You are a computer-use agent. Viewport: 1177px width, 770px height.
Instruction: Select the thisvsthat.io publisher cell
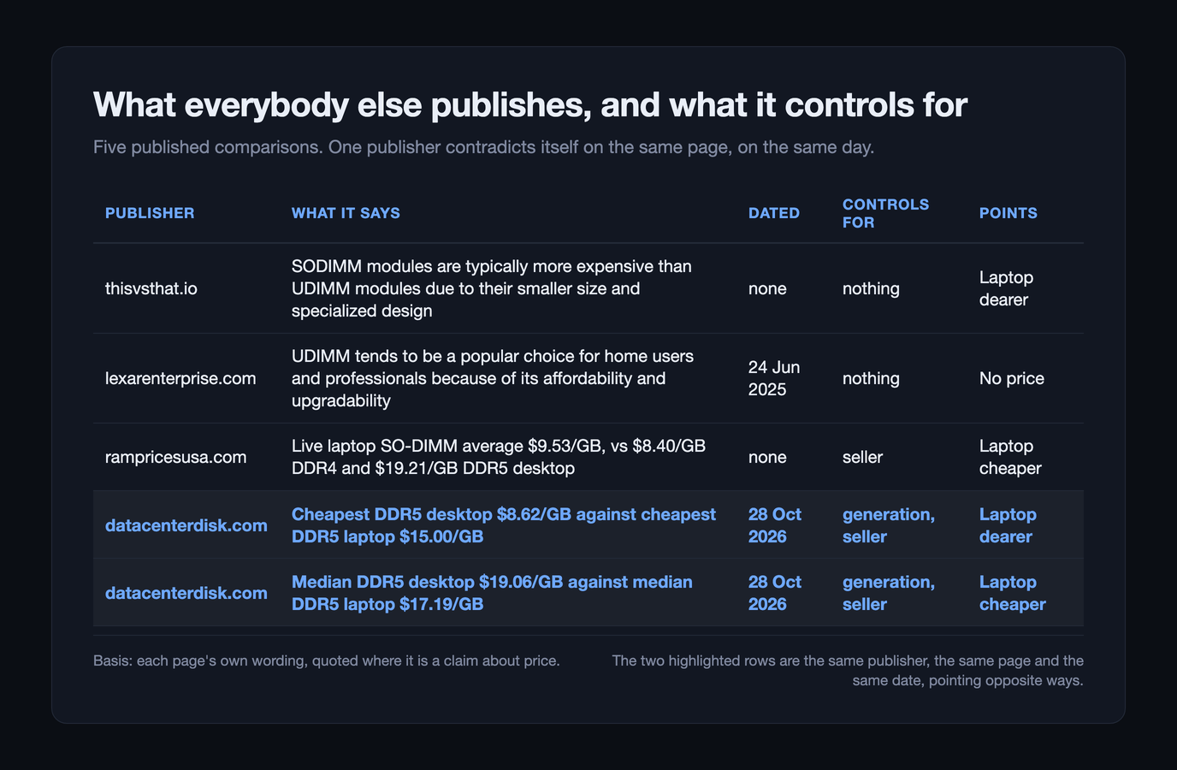click(x=151, y=288)
